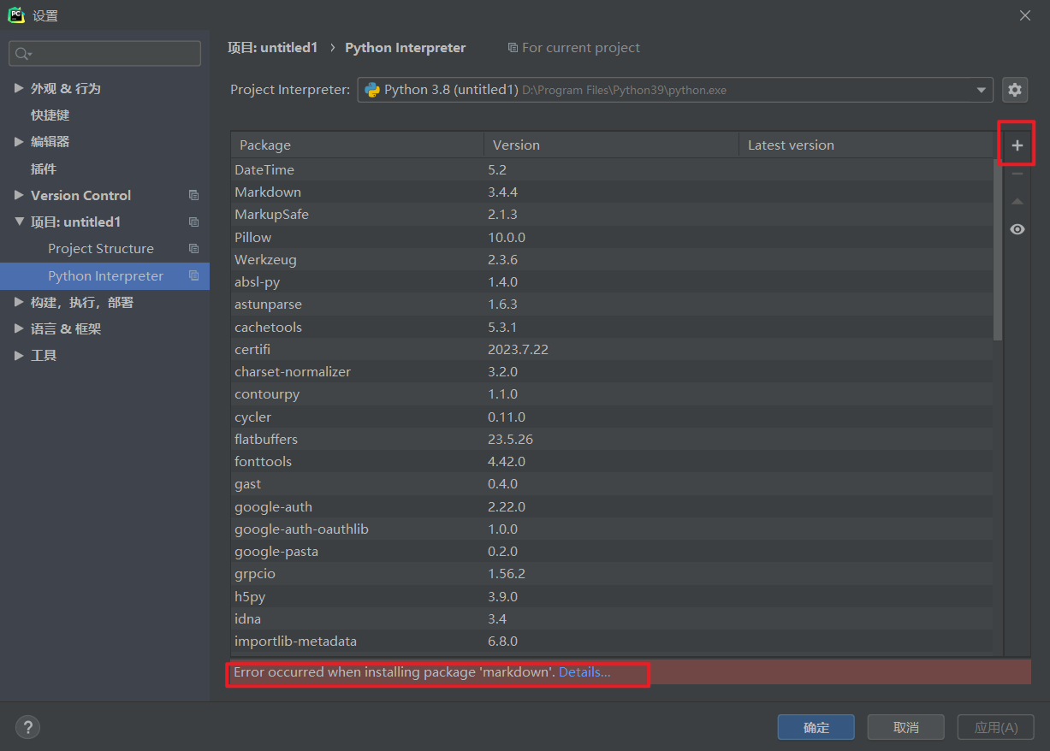Select the fonttools package row
Viewport: 1050px width, 751px height.
pyautogui.click(x=612, y=461)
